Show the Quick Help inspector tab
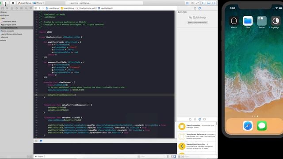Screen dimensions: 283x159 point(200,8)
